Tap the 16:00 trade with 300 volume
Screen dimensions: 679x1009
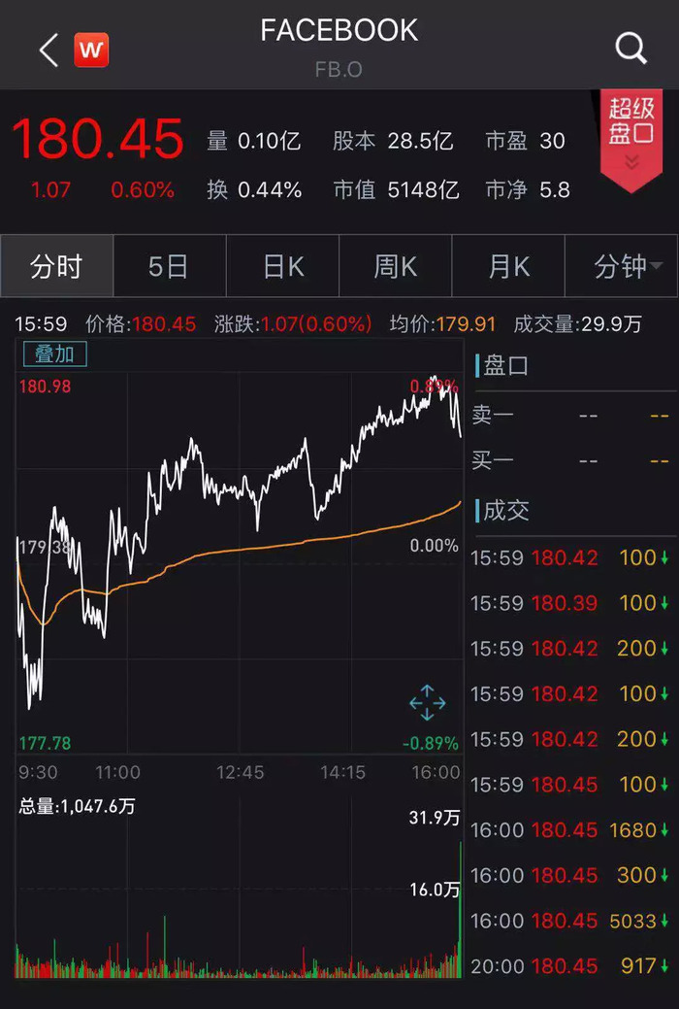tap(571, 875)
